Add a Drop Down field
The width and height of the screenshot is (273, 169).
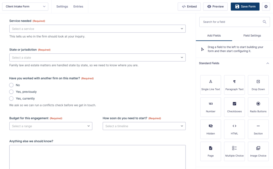258,85
